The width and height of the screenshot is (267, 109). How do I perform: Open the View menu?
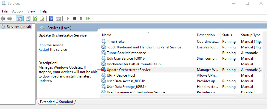pyautogui.click(x=31, y=11)
